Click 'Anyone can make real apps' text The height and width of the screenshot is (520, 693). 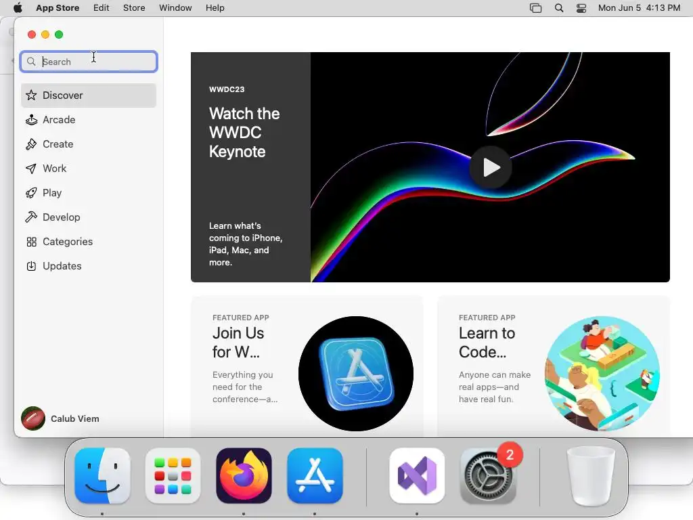click(495, 387)
